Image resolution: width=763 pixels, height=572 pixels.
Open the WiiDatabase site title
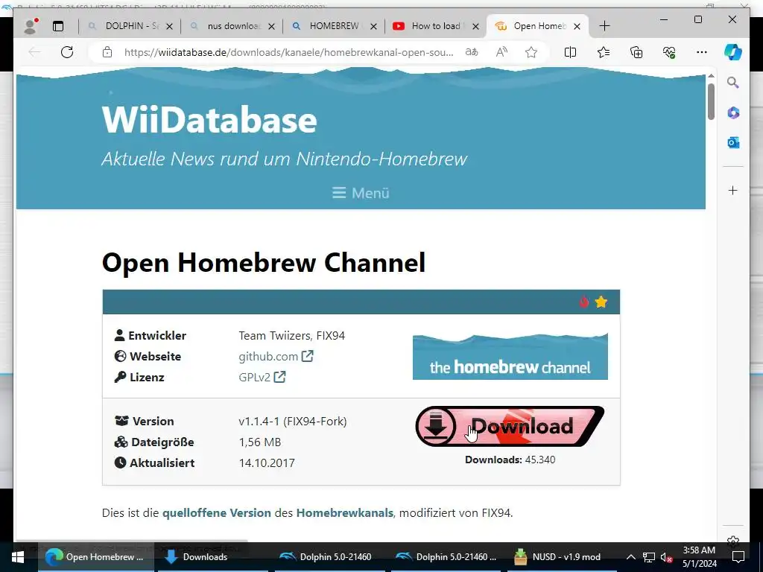tap(209, 120)
